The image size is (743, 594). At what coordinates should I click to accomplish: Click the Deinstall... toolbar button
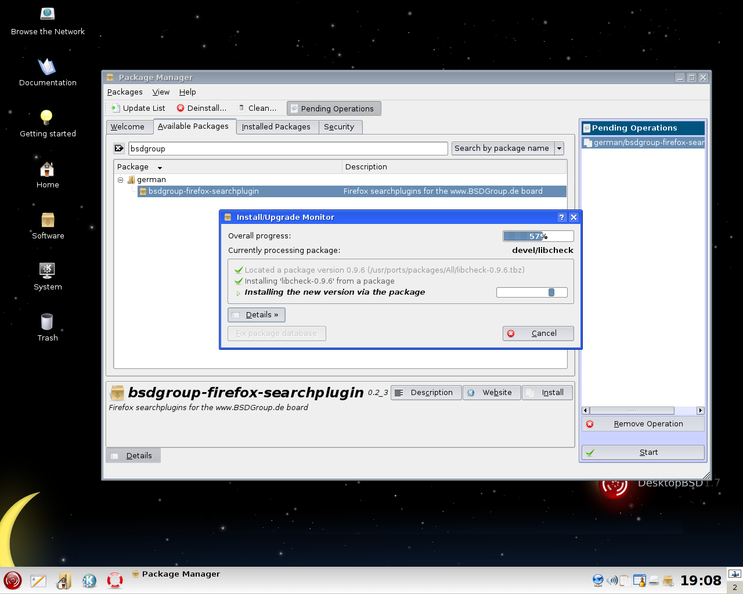pyautogui.click(x=201, y=108)
